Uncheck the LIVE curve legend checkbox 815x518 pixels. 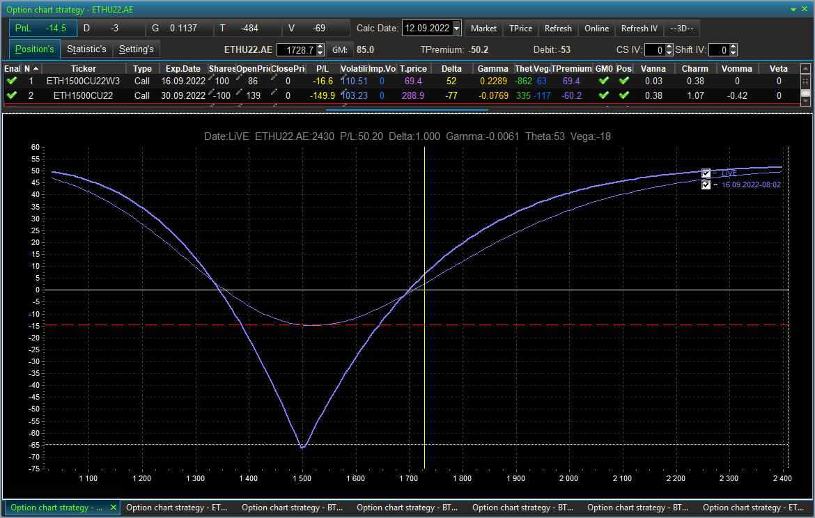pos(706,173)
